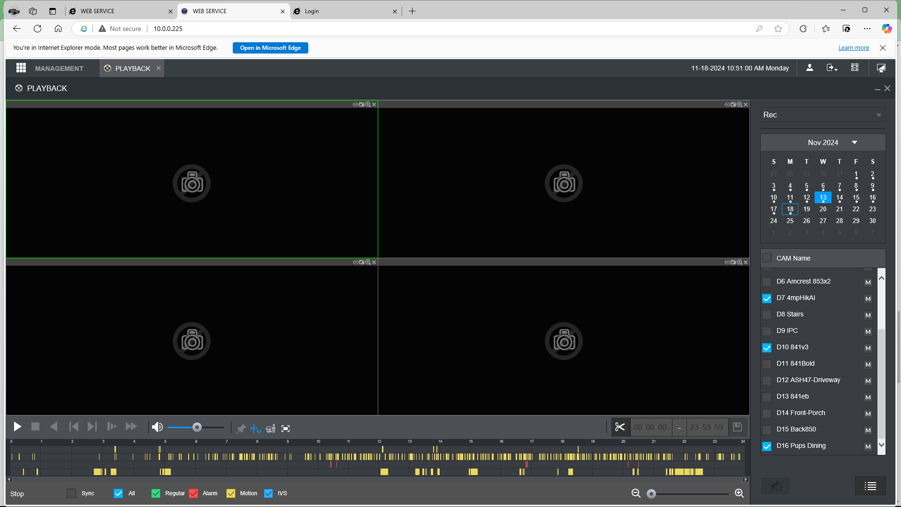
Task: Toggle the Sync checkbox
Action: tap(71, 493)
